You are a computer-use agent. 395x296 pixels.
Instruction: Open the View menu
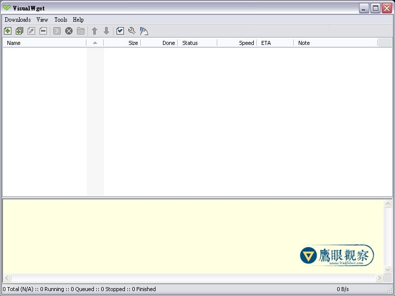[x=42, y=20]
